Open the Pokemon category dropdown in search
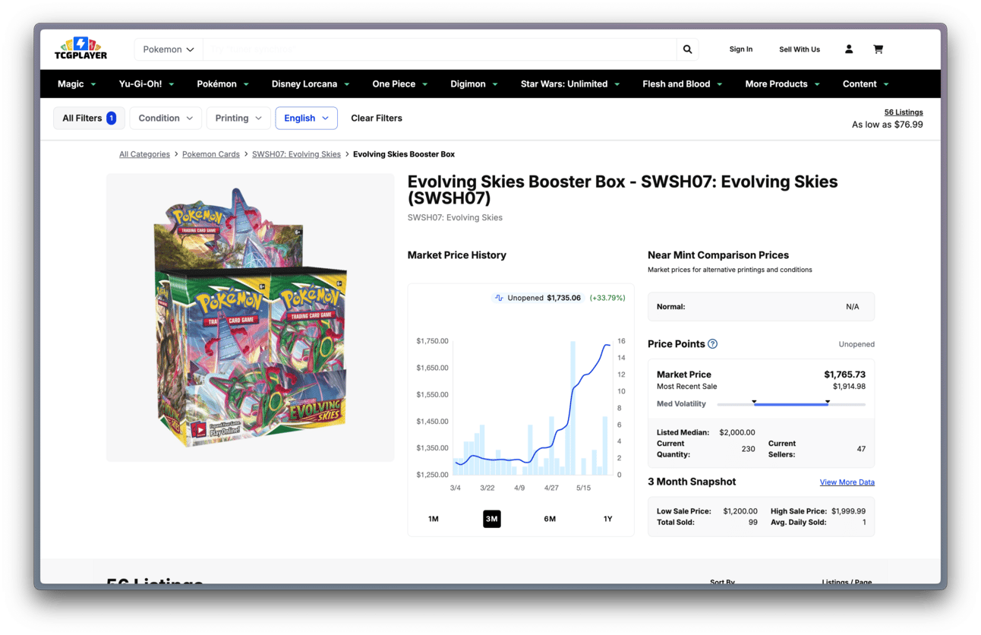This screenshot has height=635, width=981. pos(169,49)
